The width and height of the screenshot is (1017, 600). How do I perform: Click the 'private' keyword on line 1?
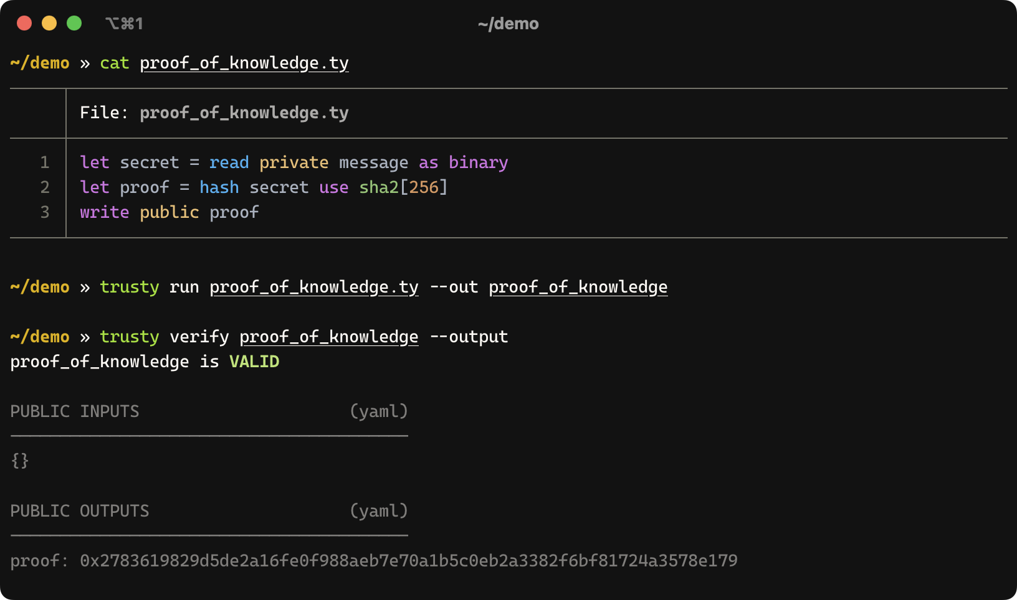coord(294,162)
